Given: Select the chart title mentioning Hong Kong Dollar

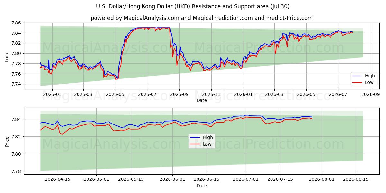Looking at the screenshot, I should click(193, 6).
